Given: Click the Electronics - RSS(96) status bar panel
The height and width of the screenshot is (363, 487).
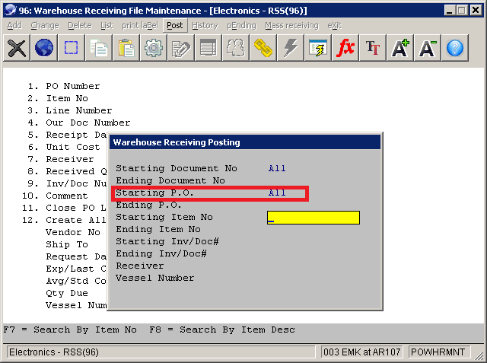Looking at the screenshot, I should pyautogui.click(x=161, y=352).
